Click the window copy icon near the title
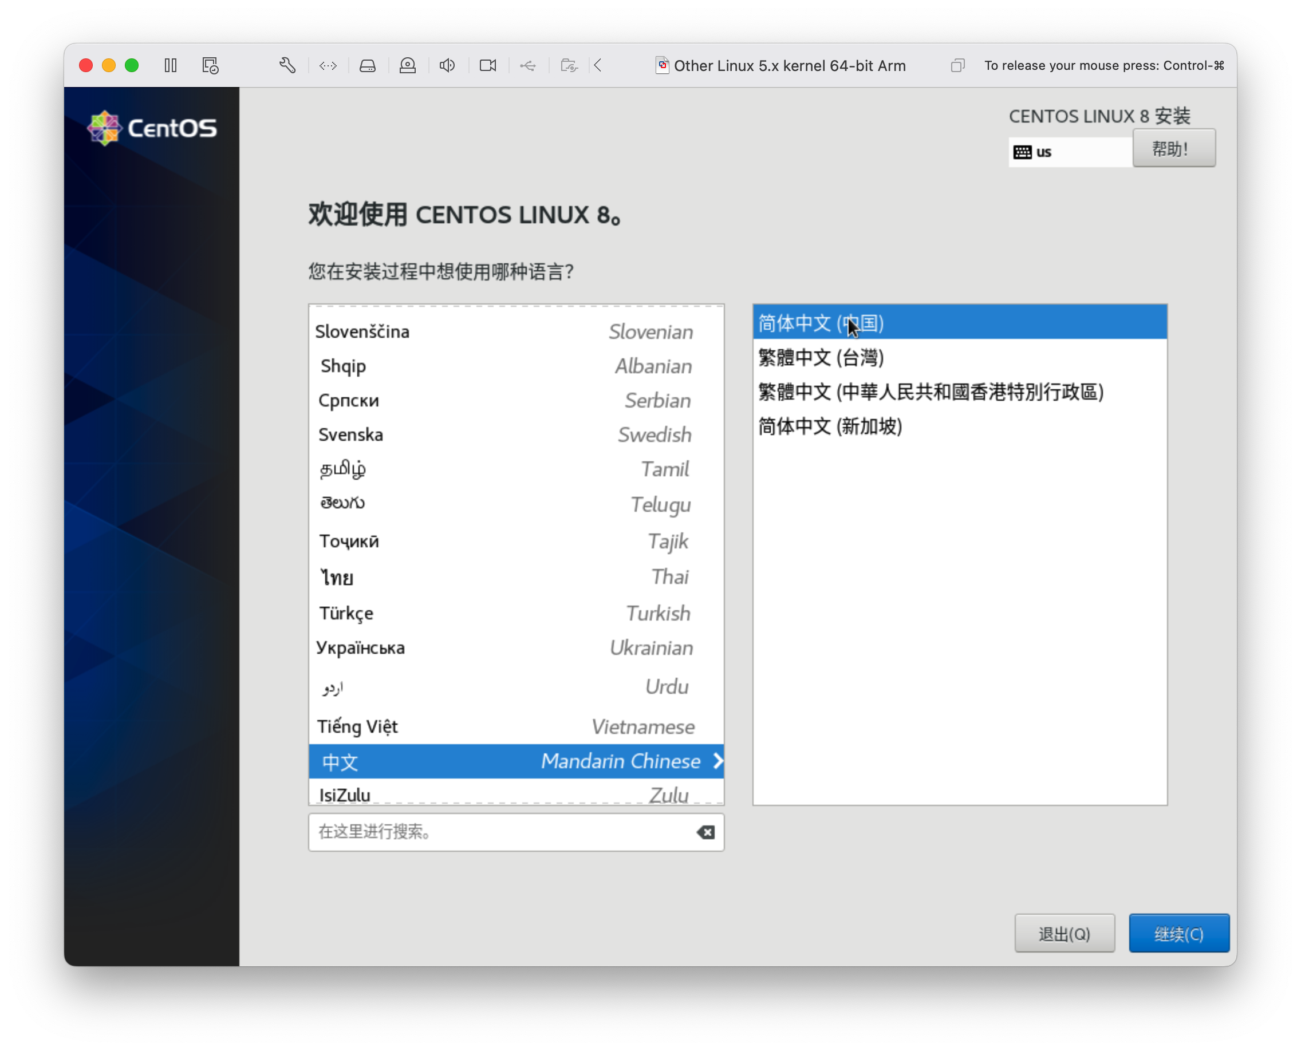 (957, 65)
